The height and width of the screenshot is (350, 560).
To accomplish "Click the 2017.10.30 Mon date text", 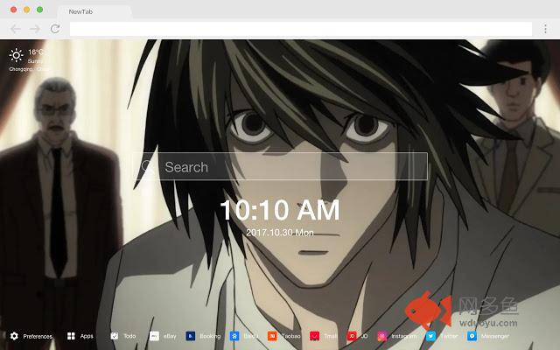I will 280,233.
